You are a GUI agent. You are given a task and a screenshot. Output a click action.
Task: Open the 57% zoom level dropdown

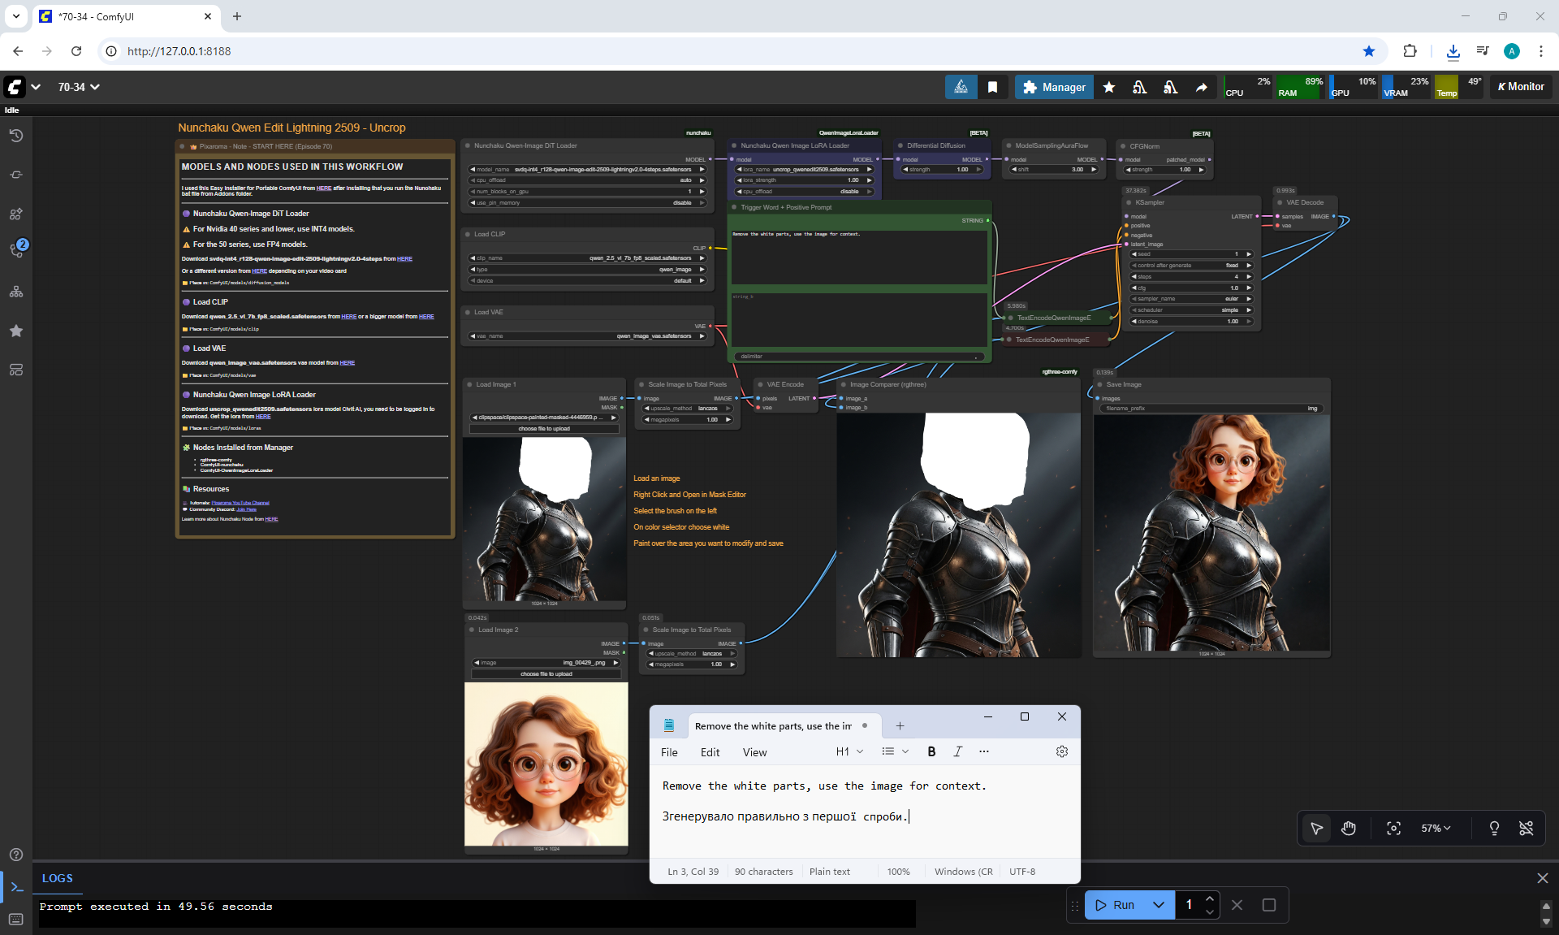(1435, 828)
